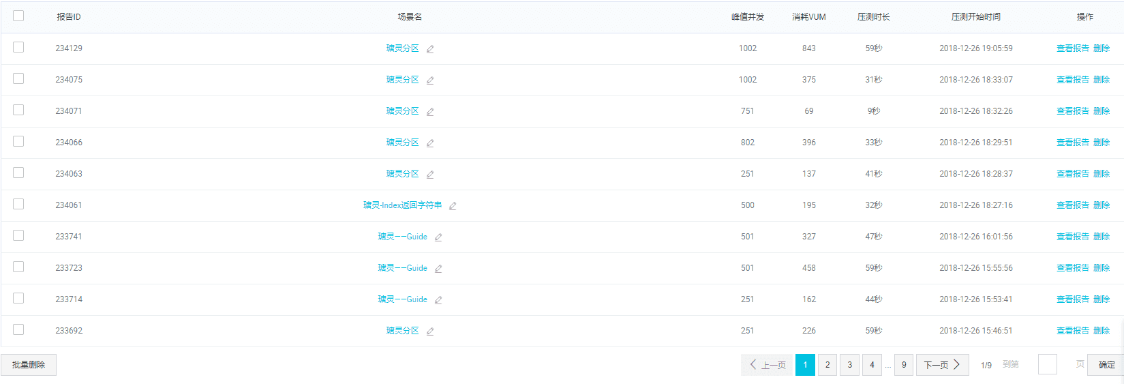Image resolution: width=1124 pixels, height=384 pixels.
Task: Open 查看报告 for report 233723
Action: (x=1073, y=268)
